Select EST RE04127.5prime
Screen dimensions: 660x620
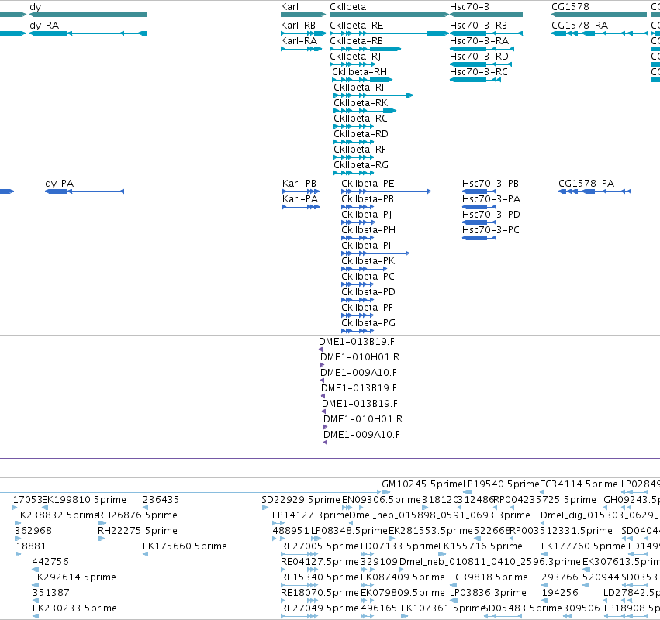[x=320, y=562]
